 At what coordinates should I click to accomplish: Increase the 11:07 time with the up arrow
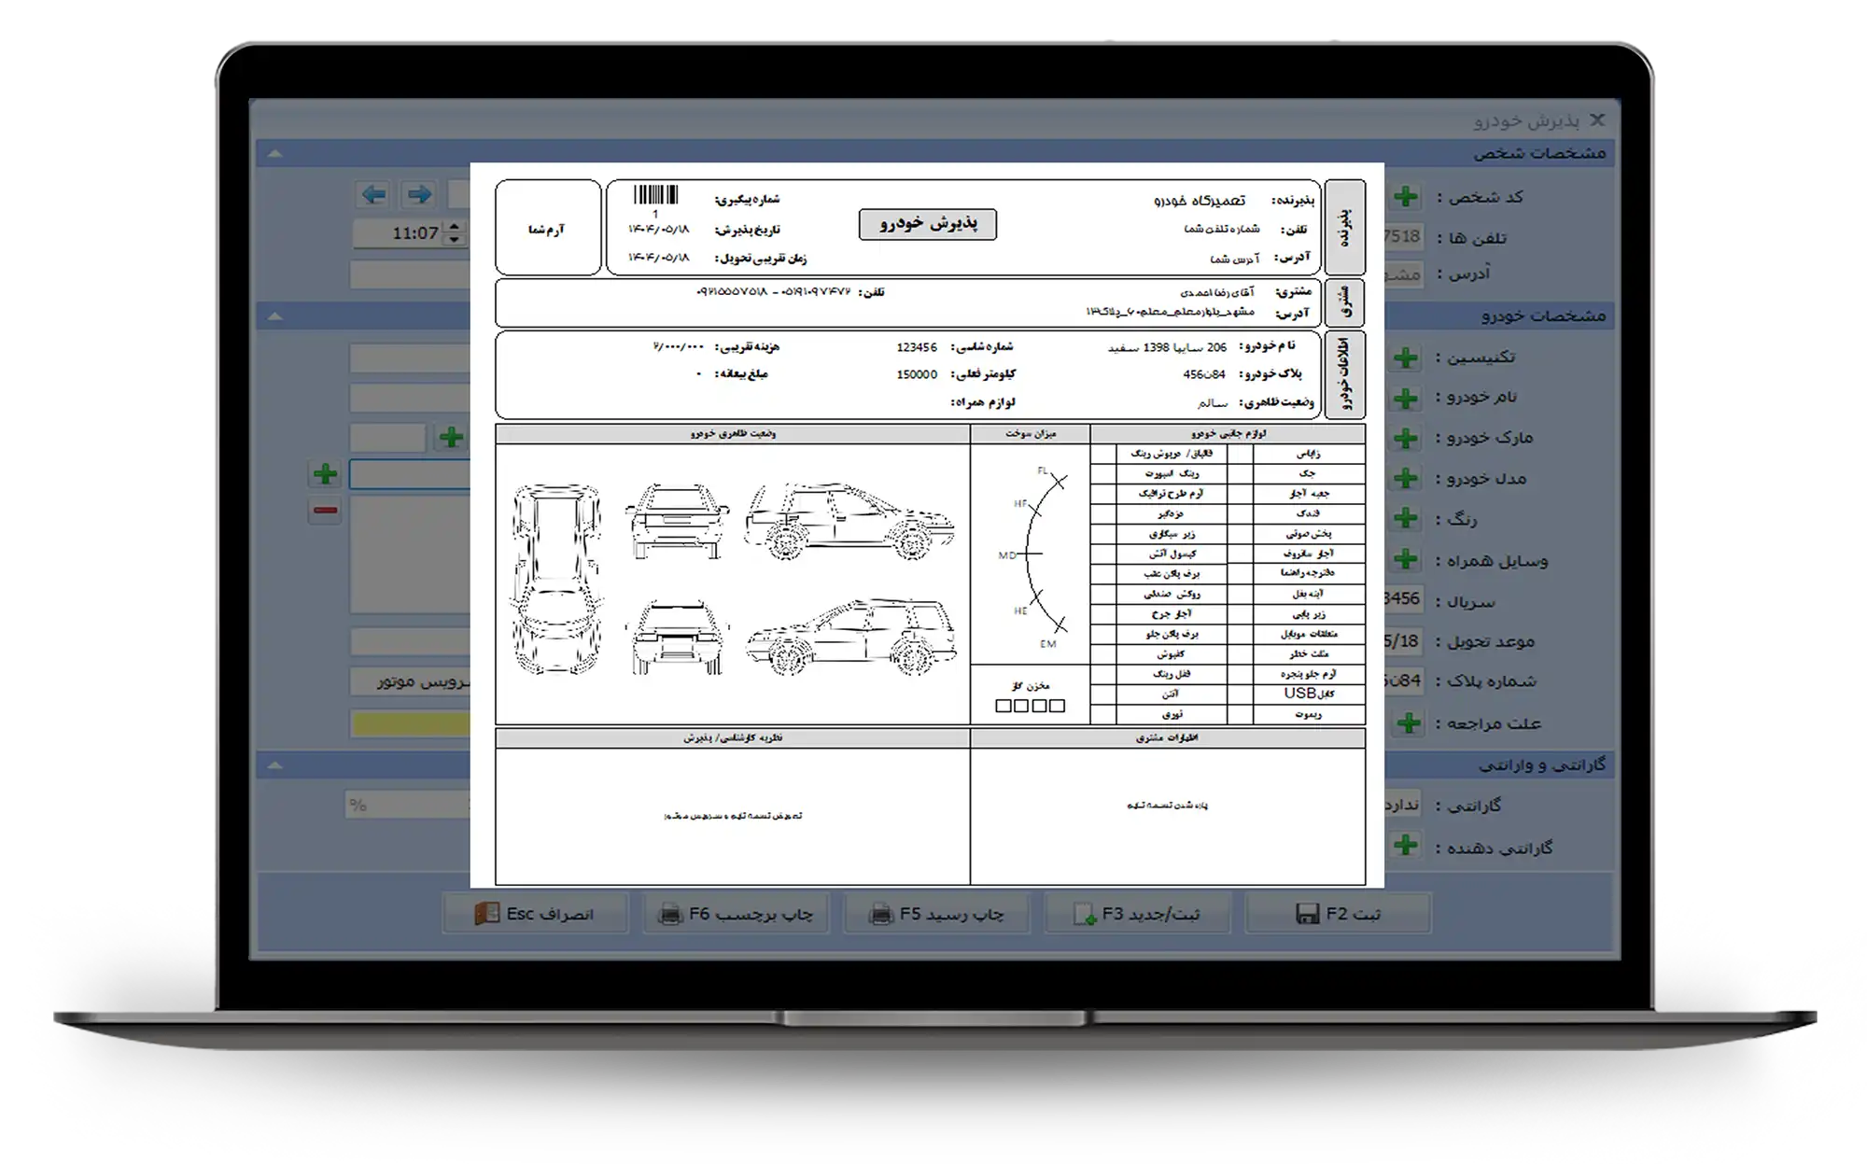(455, 226)
